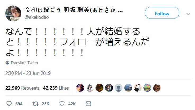Click the envelope direct message icon
The width and height of the screenshot is (195, 110).
click(x=88, y=104)
